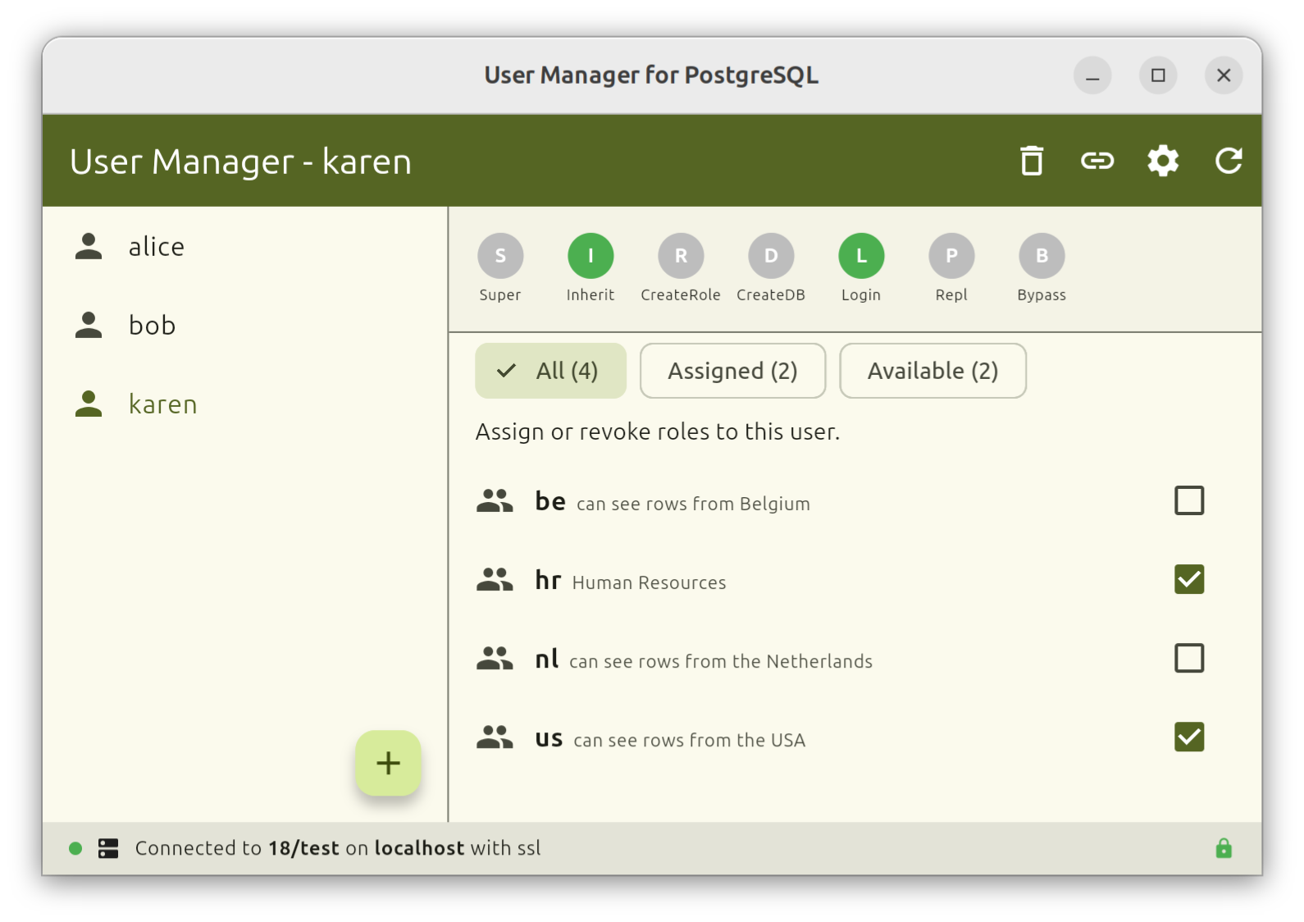1304x922 pixels.
Task: Select user bob in the list
Action: [x=245, y=325]
